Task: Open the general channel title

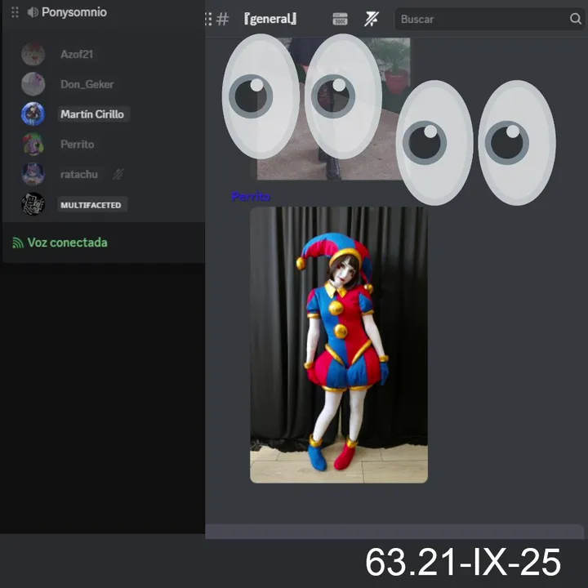Action: pyautogui.click(x=270, y=19)
